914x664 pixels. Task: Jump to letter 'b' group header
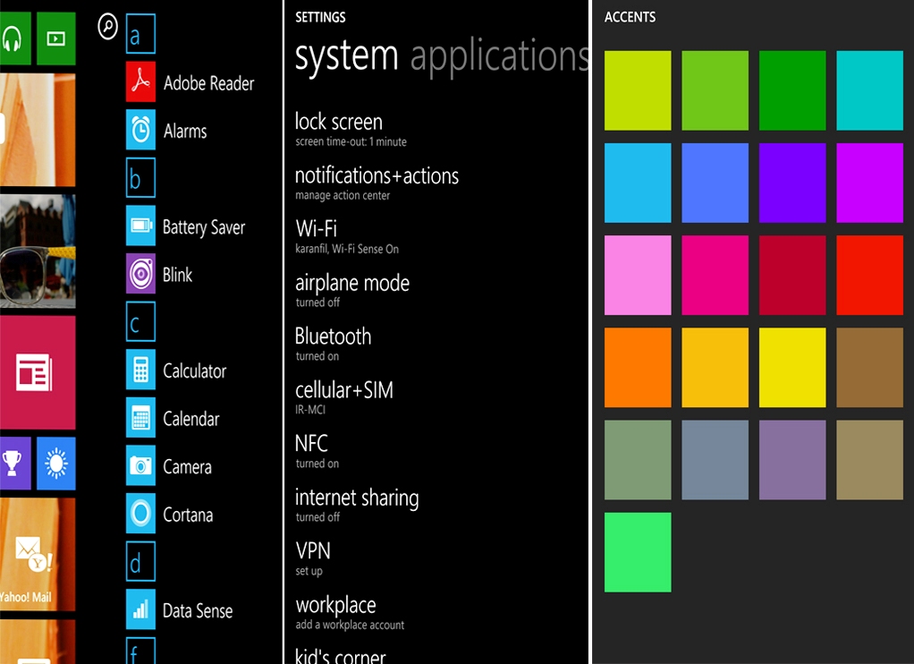coord(140,177)
